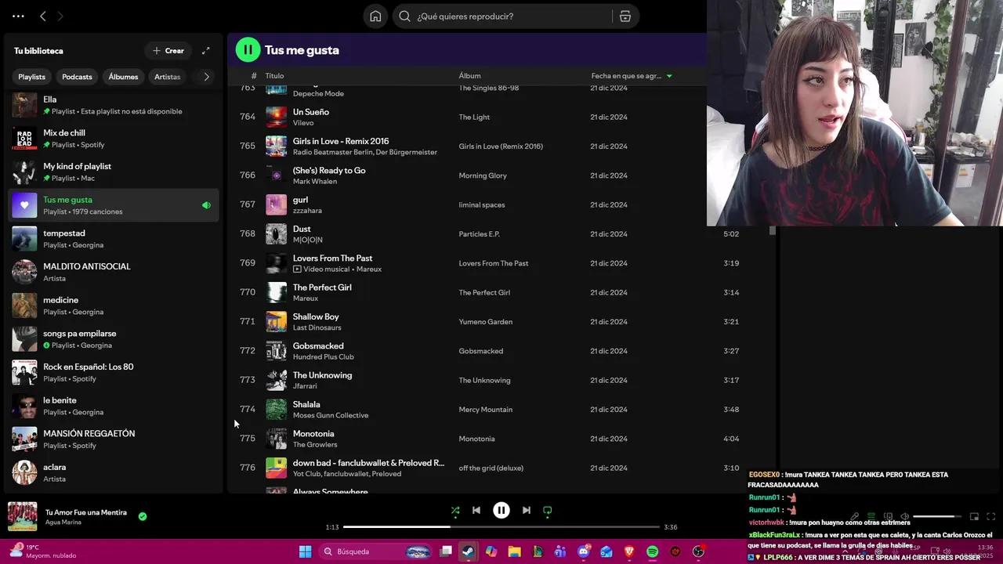Skip to next track
Image resolution: width=1003 pixels, height=564 pixels.
(526, 510)
